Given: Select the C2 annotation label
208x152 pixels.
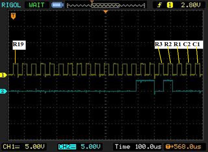Looking at the screenshot, I should tap(187, 44).
